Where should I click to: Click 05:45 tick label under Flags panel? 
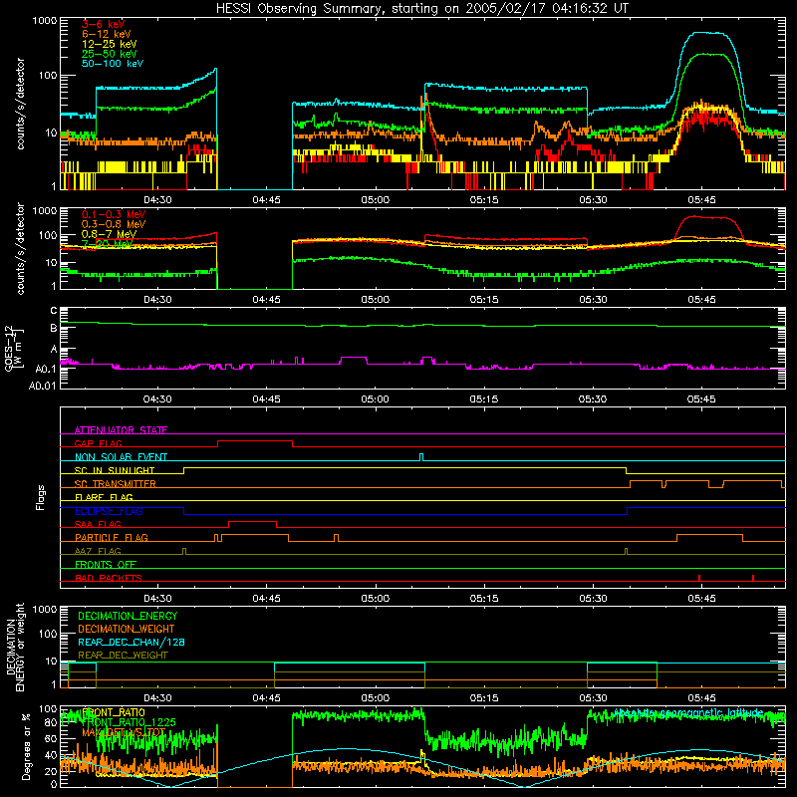click(702, 599)
